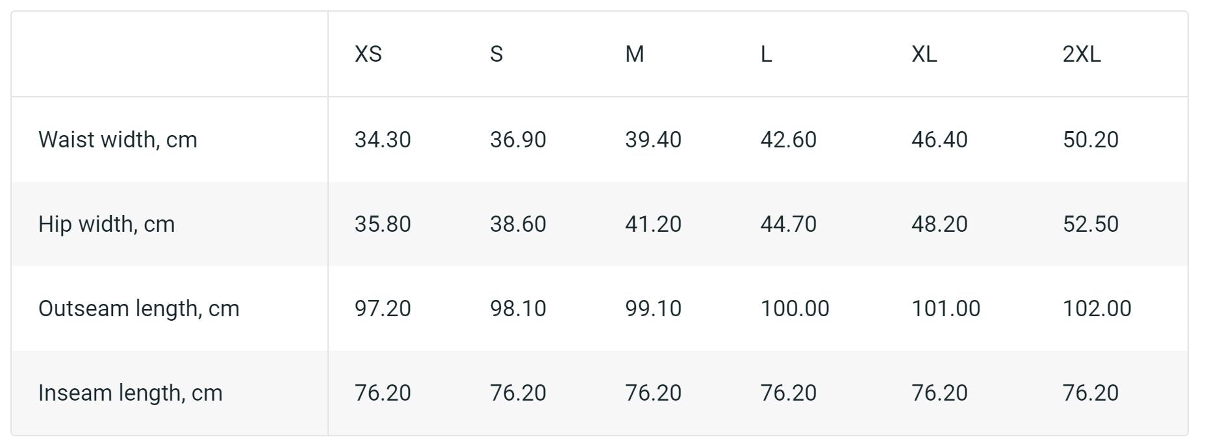Select the 44.70 hip width value

click(x=788, y=224)
